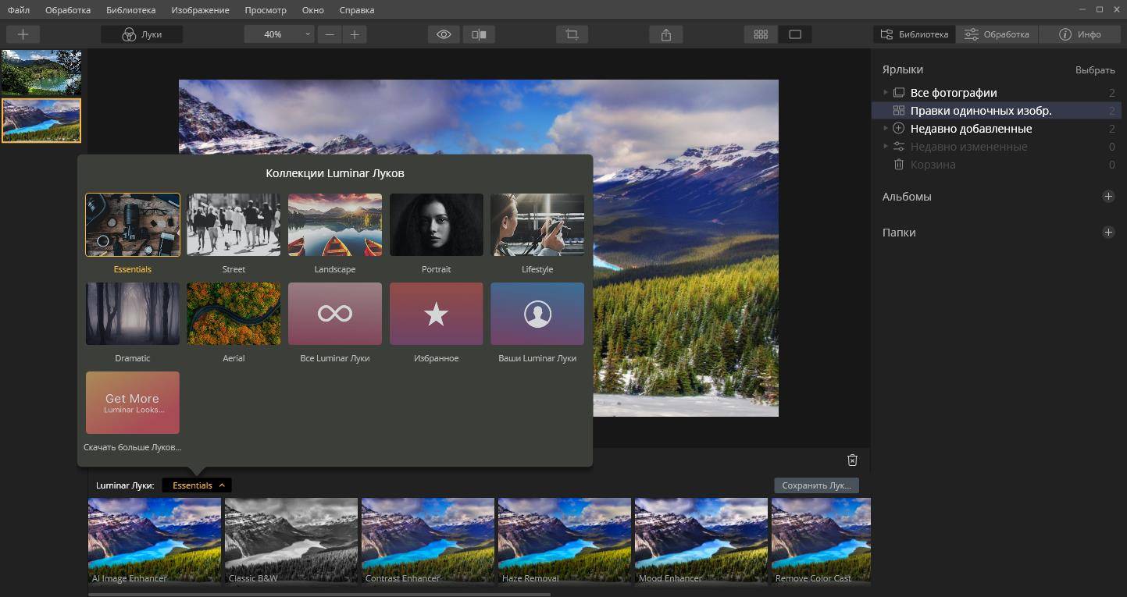Click the share/export icon
The height and width of the screenshot is (597, 1127).
coord(666,34)
